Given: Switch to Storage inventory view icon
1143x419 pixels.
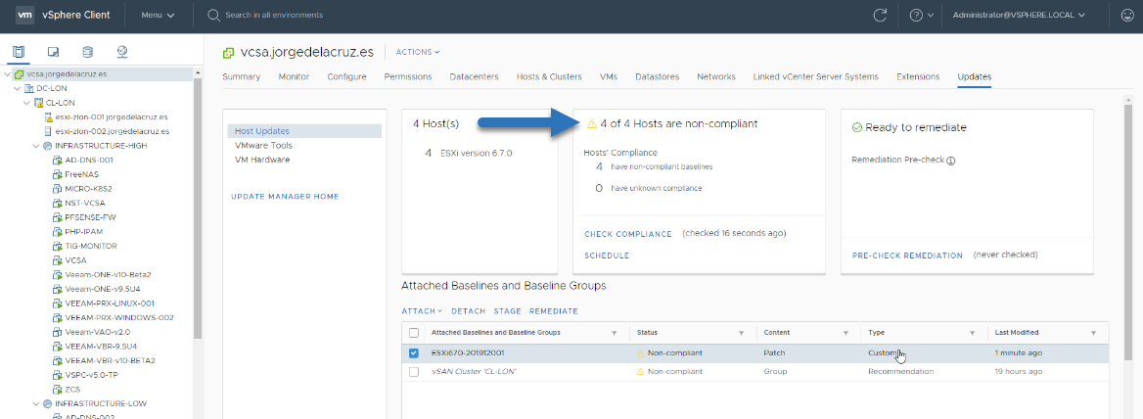Looking at the screenshot, I should coord(87,52).
